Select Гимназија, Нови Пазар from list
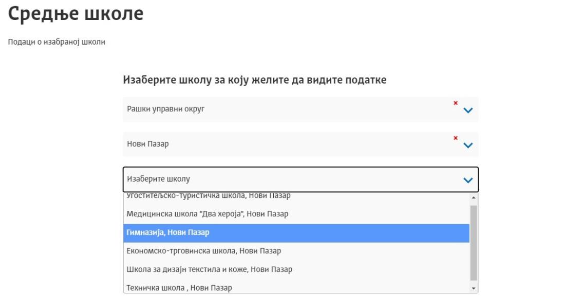The image size is (565, 300). tap(296, 233)
